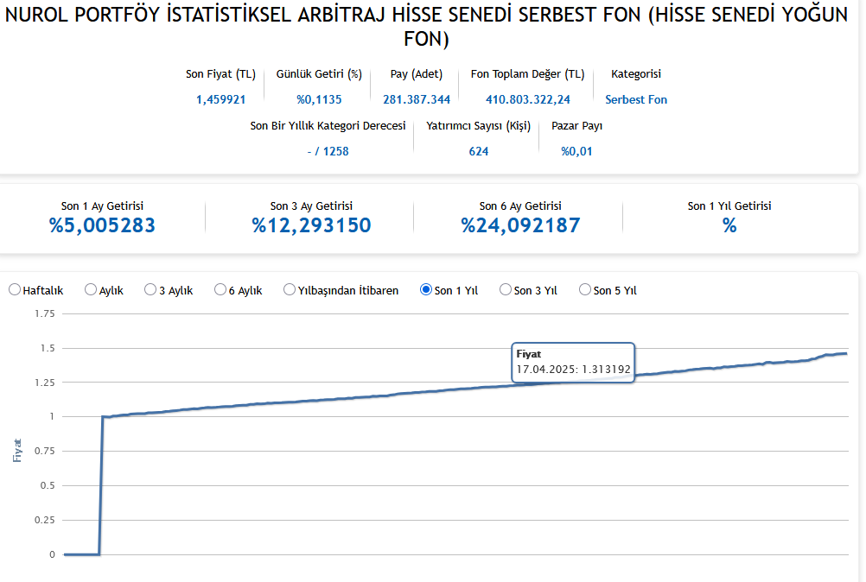
Task: Click the Son 1 Ay Getirisi percentage
Action: (102, 225)
